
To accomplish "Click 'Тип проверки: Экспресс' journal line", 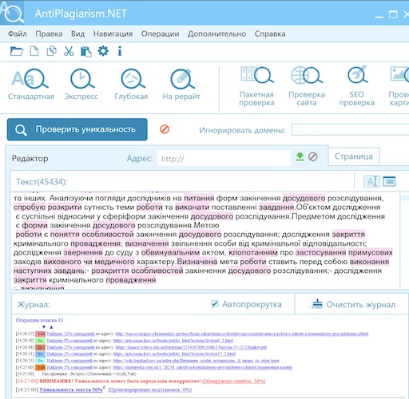I will click(x=89, y=374).
